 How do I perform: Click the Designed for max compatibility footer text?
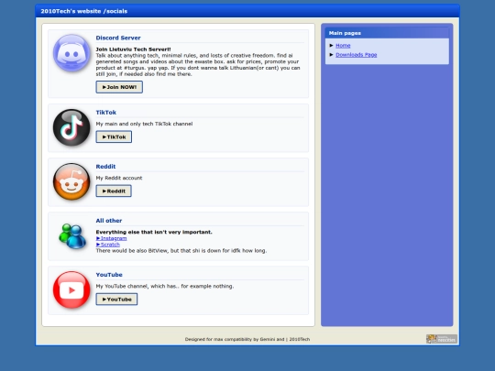pyautogui.click(x=247, y=339)
